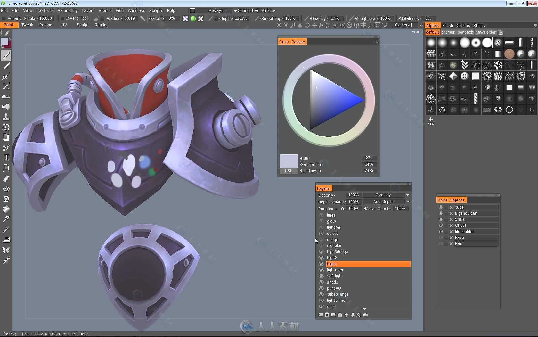Click the fullscreen frame-all icon
Image resolution: width=538 pixels, height=337 pixels.
tap(378, 25)
